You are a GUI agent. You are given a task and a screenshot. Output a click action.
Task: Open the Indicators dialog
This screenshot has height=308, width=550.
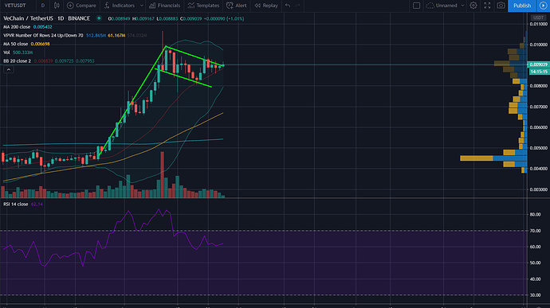tap(120, 6)
